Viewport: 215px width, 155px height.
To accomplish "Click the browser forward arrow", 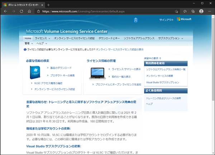I will tap(14, 11).
